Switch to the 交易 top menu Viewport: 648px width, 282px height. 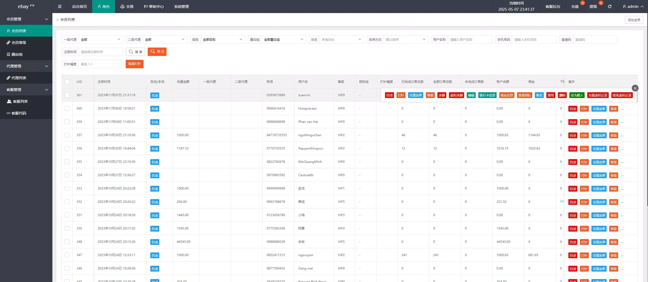pyautogui.click(x=127, y=7)
